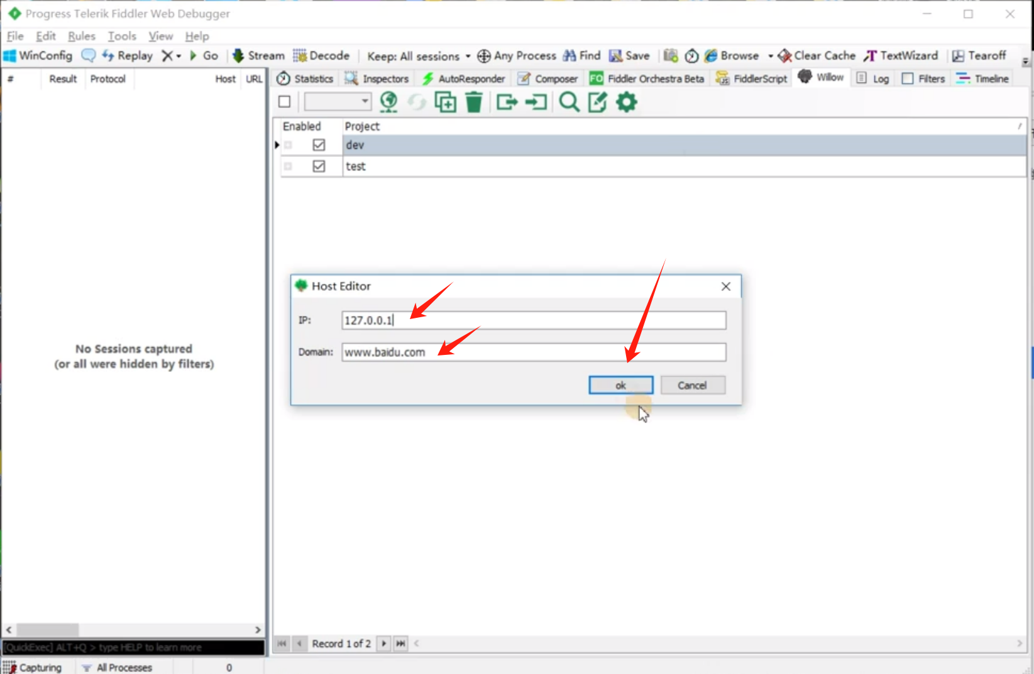The width and height of the screenshot is (1034, 674).
Task: Toggle Stream mode in the toolbar
Action: [258, 56]
